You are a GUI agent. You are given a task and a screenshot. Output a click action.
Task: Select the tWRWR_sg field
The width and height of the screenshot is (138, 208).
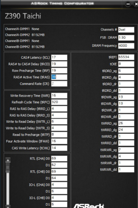tap(126, 150)
